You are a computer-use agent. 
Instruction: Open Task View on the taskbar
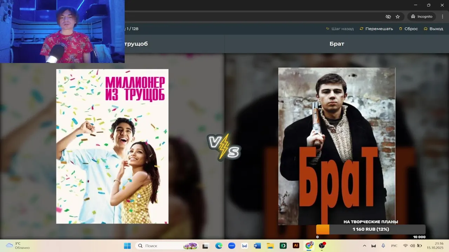[x=205, y=246]
